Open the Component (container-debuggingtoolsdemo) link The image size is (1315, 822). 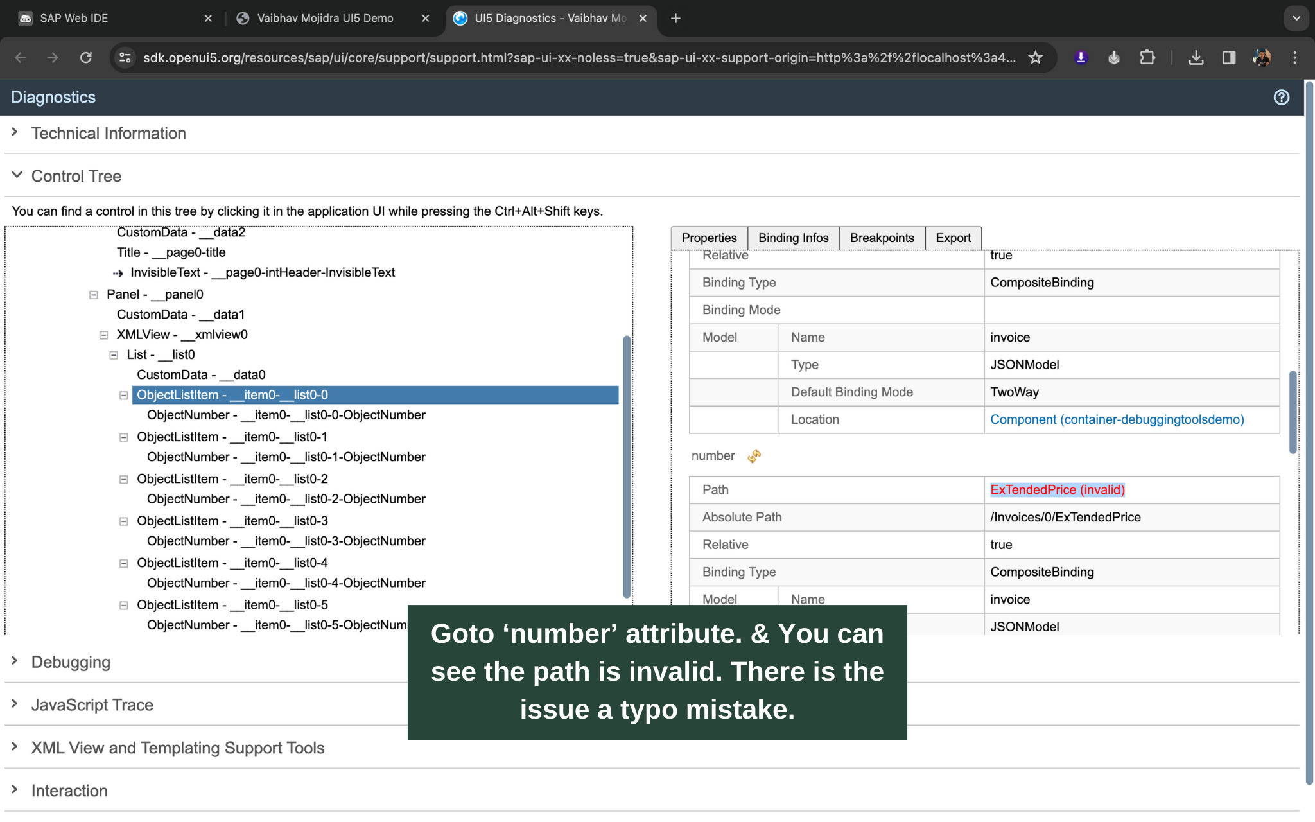[x=1117, y=419]
